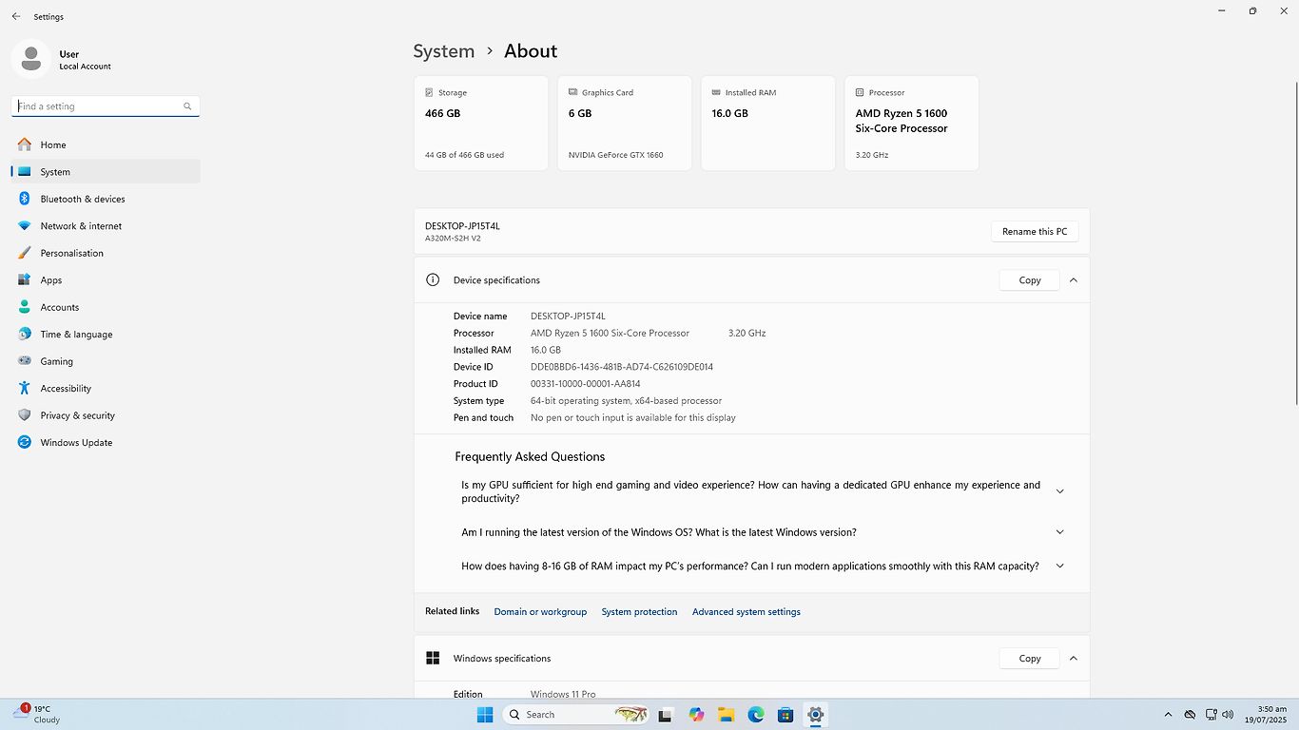The image size is (1299, 730).
Task: Collapse the Device specifications section
Action: tap(1073, 280)
